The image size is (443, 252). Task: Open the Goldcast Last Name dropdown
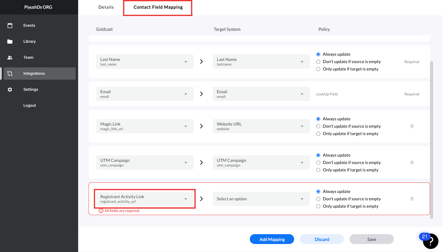(145, 62)
